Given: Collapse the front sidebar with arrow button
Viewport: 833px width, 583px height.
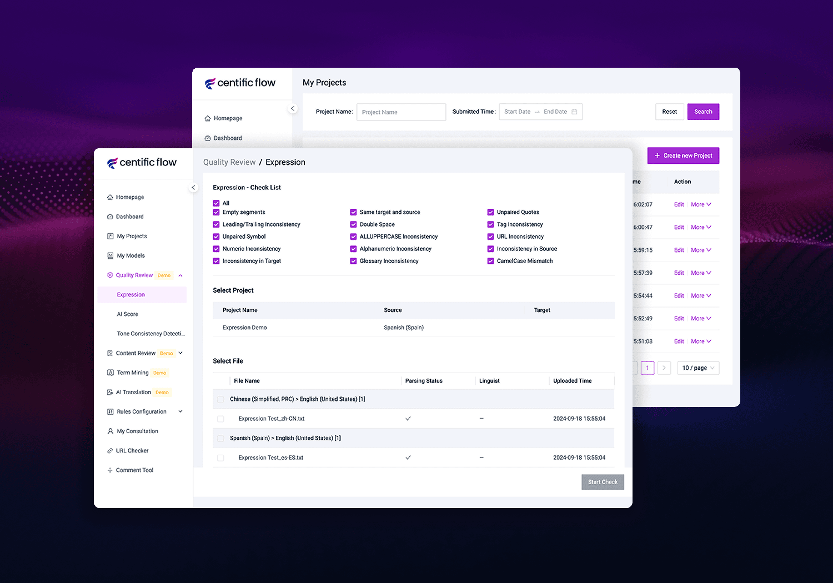Looking at the screenshot, I should 193,188.
